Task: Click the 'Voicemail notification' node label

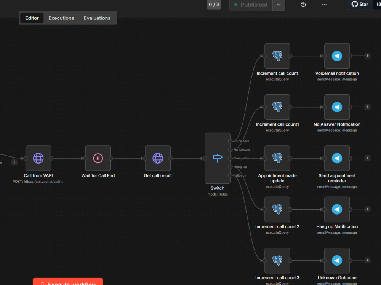Action: click(337, 73)
